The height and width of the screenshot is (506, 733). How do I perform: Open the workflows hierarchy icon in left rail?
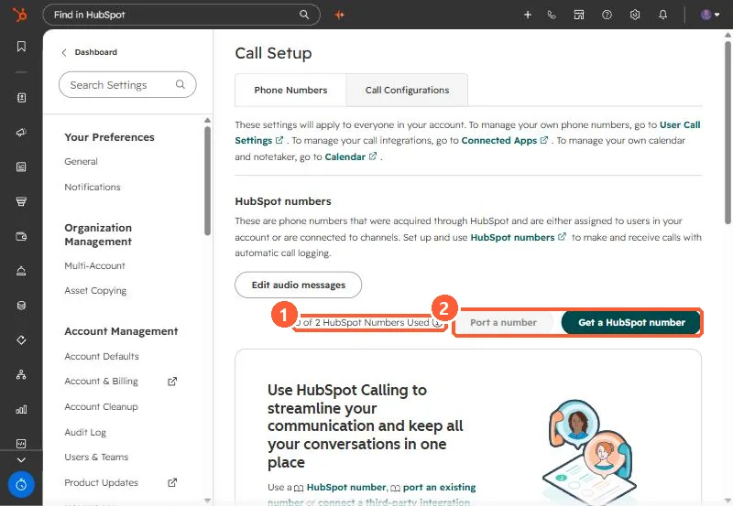(x=21, y=374)
